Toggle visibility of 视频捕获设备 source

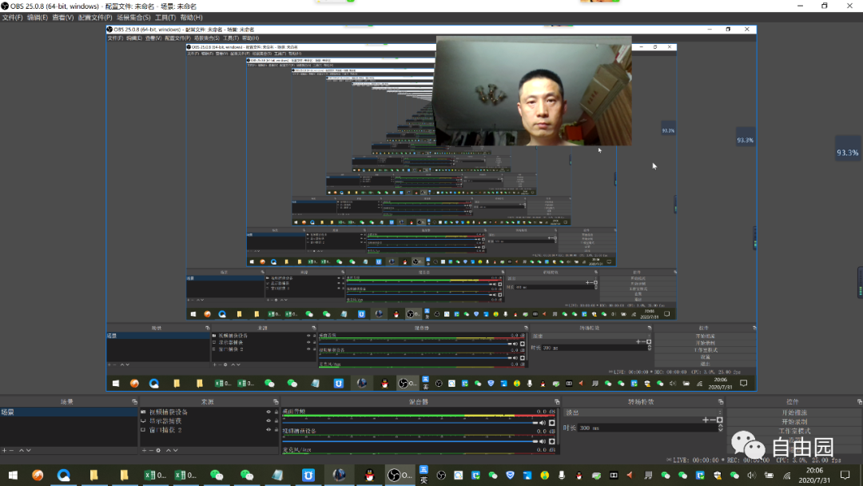[x=268, y=412]
